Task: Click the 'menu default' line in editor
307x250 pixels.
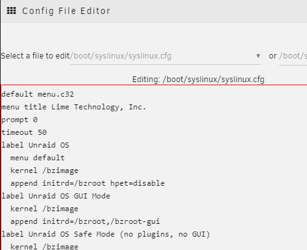Action: 38,158
